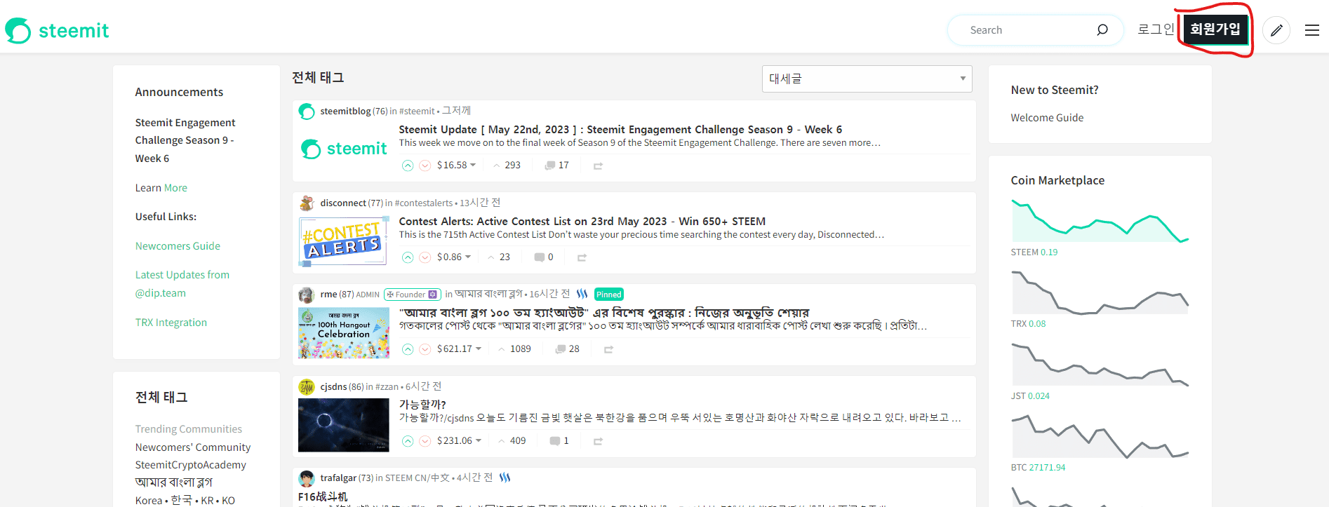The image size is (1329, 507).
Task: Upvote the cjsdns post
Action: 408,441
